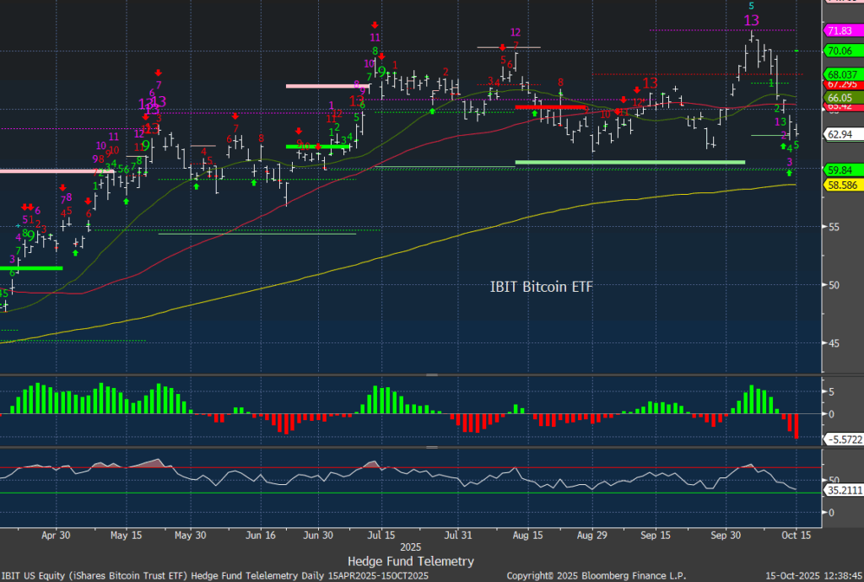
Task: Grab the divider handle above the histogram panel
Action: pyautogui.click(x=432, y=374)
